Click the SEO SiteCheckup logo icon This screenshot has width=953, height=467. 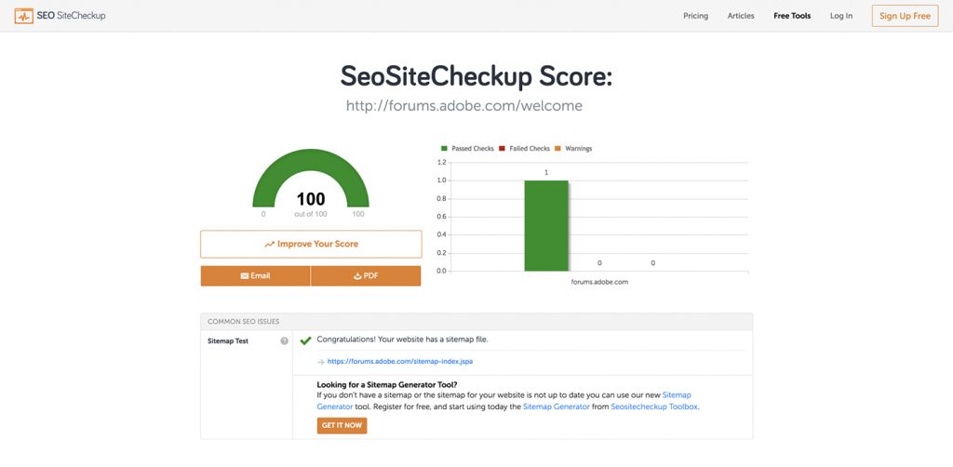pyautogui.click(x=24, y=16)
